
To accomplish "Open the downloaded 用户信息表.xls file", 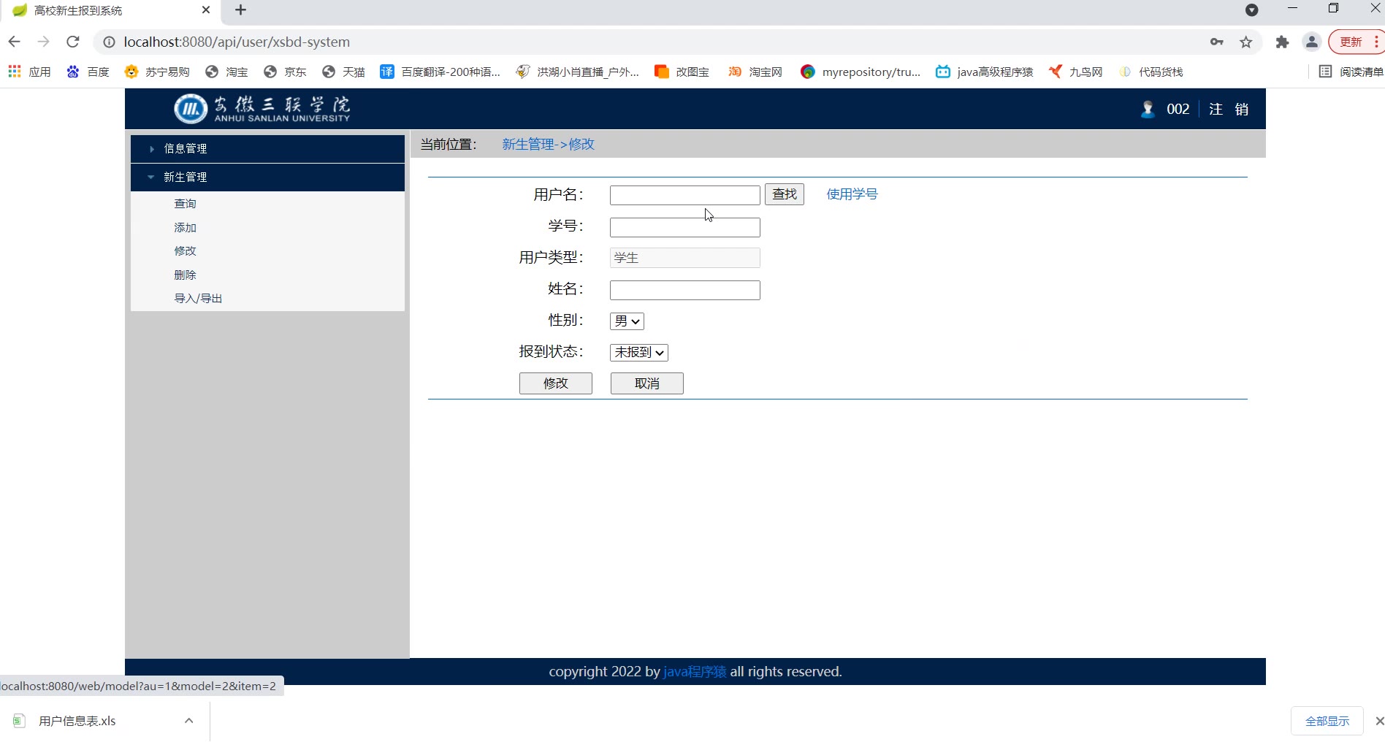I will point(77,721).
